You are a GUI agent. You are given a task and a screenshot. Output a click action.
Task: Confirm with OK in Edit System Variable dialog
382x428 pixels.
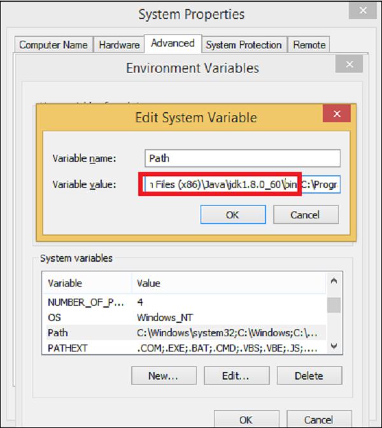coord(233,215)
